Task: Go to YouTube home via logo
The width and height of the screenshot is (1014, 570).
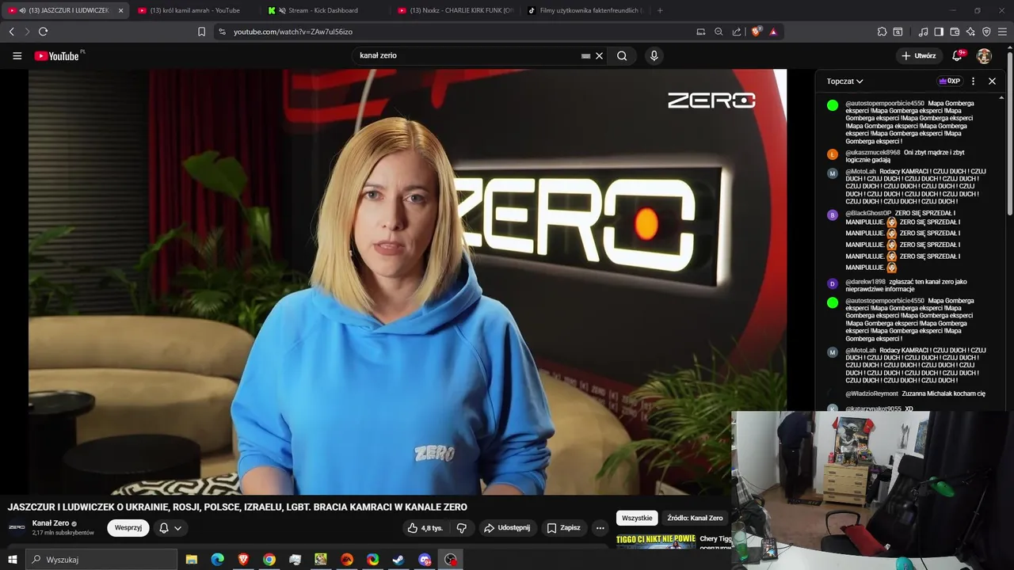Action: click(57, 56)
